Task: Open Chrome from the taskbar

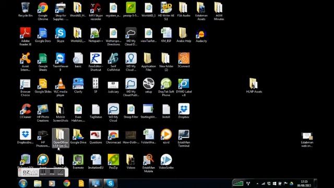Action: (x=67, y=183)
